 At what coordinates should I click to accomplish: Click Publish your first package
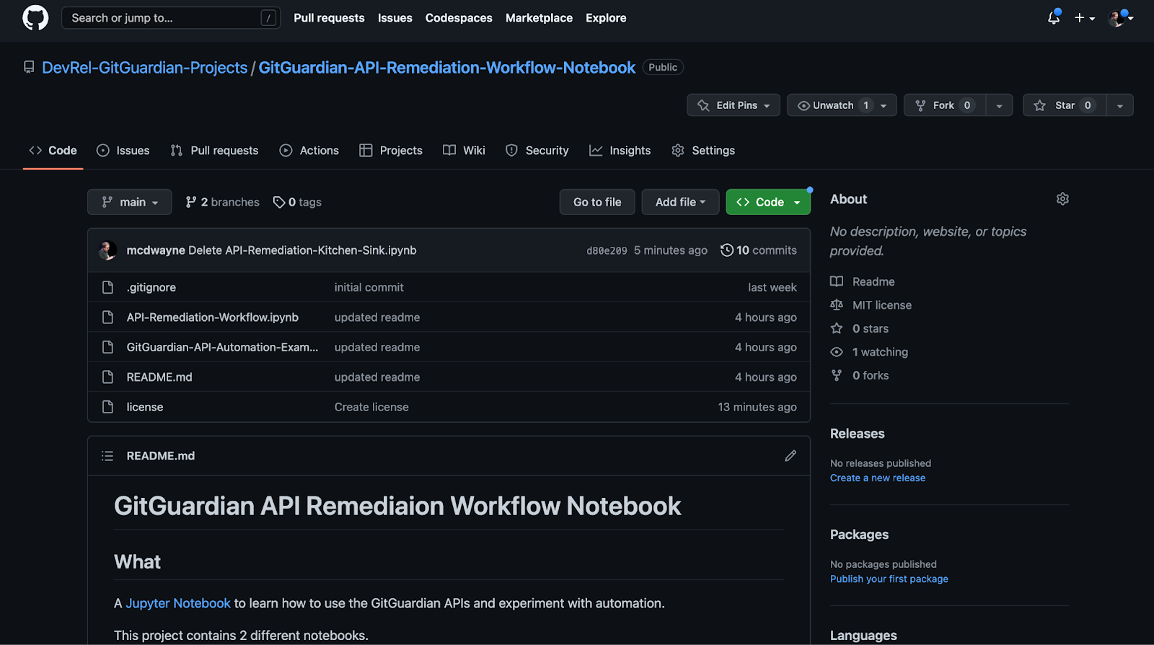point(889,579)
